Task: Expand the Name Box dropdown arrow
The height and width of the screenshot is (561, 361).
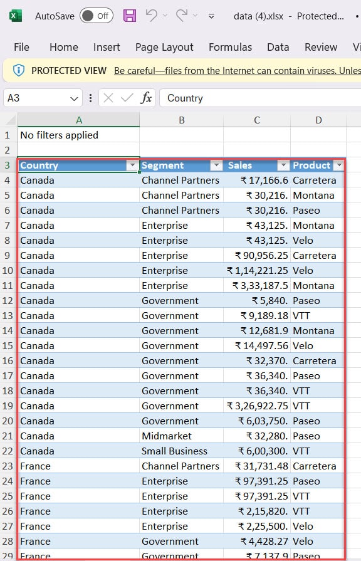Action: (74, 98)
